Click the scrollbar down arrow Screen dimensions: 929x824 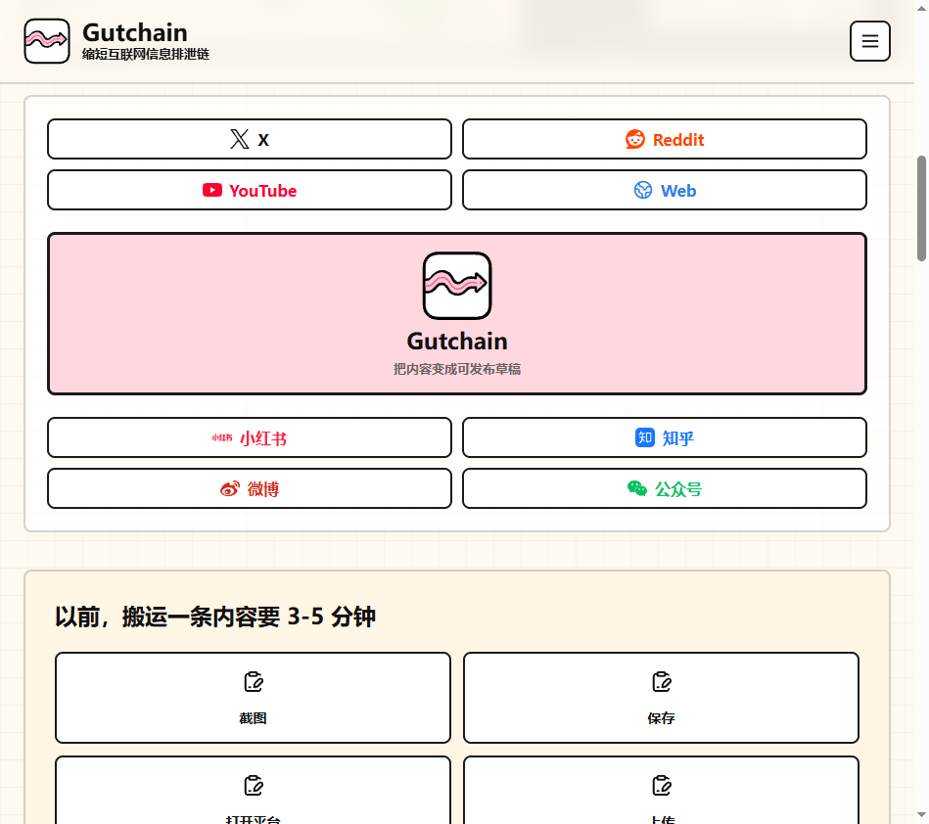(x=921, y=815)
